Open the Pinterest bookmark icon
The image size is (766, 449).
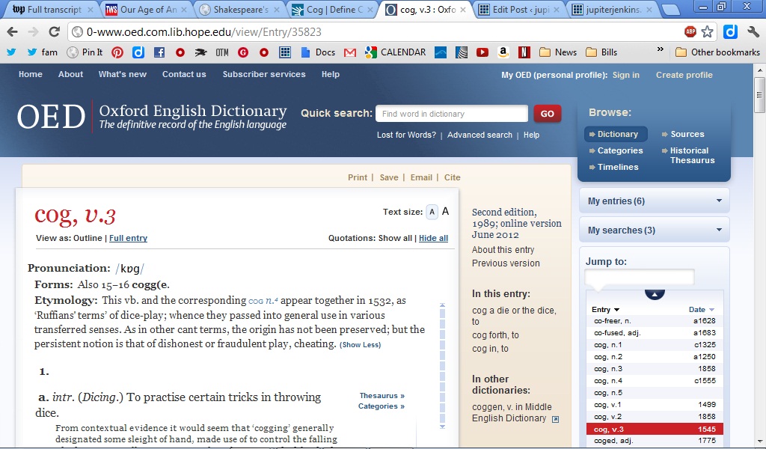coord(117,52)
